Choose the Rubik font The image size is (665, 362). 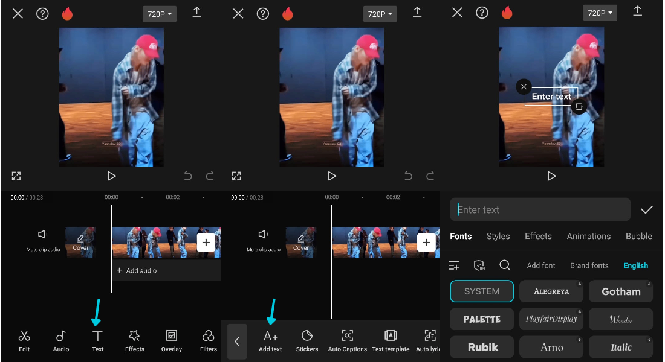coord(482,347)
